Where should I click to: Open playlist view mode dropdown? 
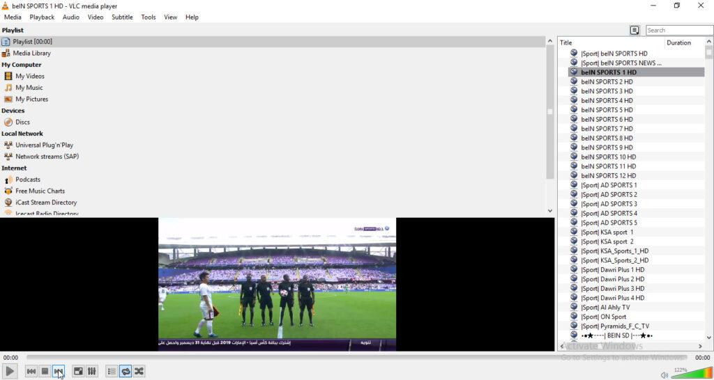[x=635, y=31]
